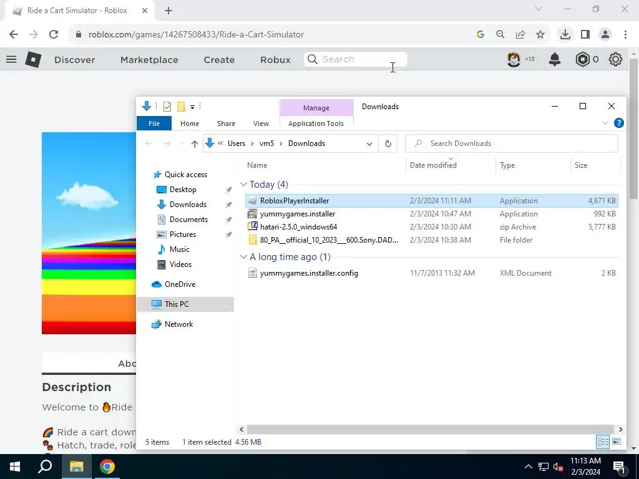Click the share page icon in address bar
This screenshot has width=639, height=479.
tap(520, 35)
